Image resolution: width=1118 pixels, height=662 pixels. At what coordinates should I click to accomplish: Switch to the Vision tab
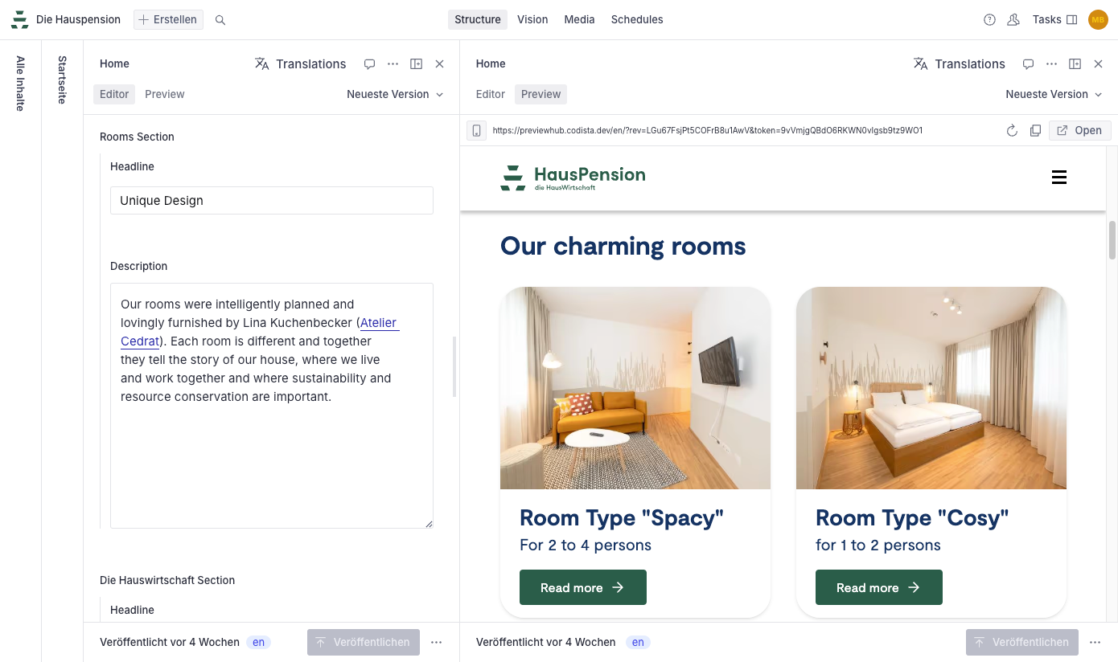point(532,19)
